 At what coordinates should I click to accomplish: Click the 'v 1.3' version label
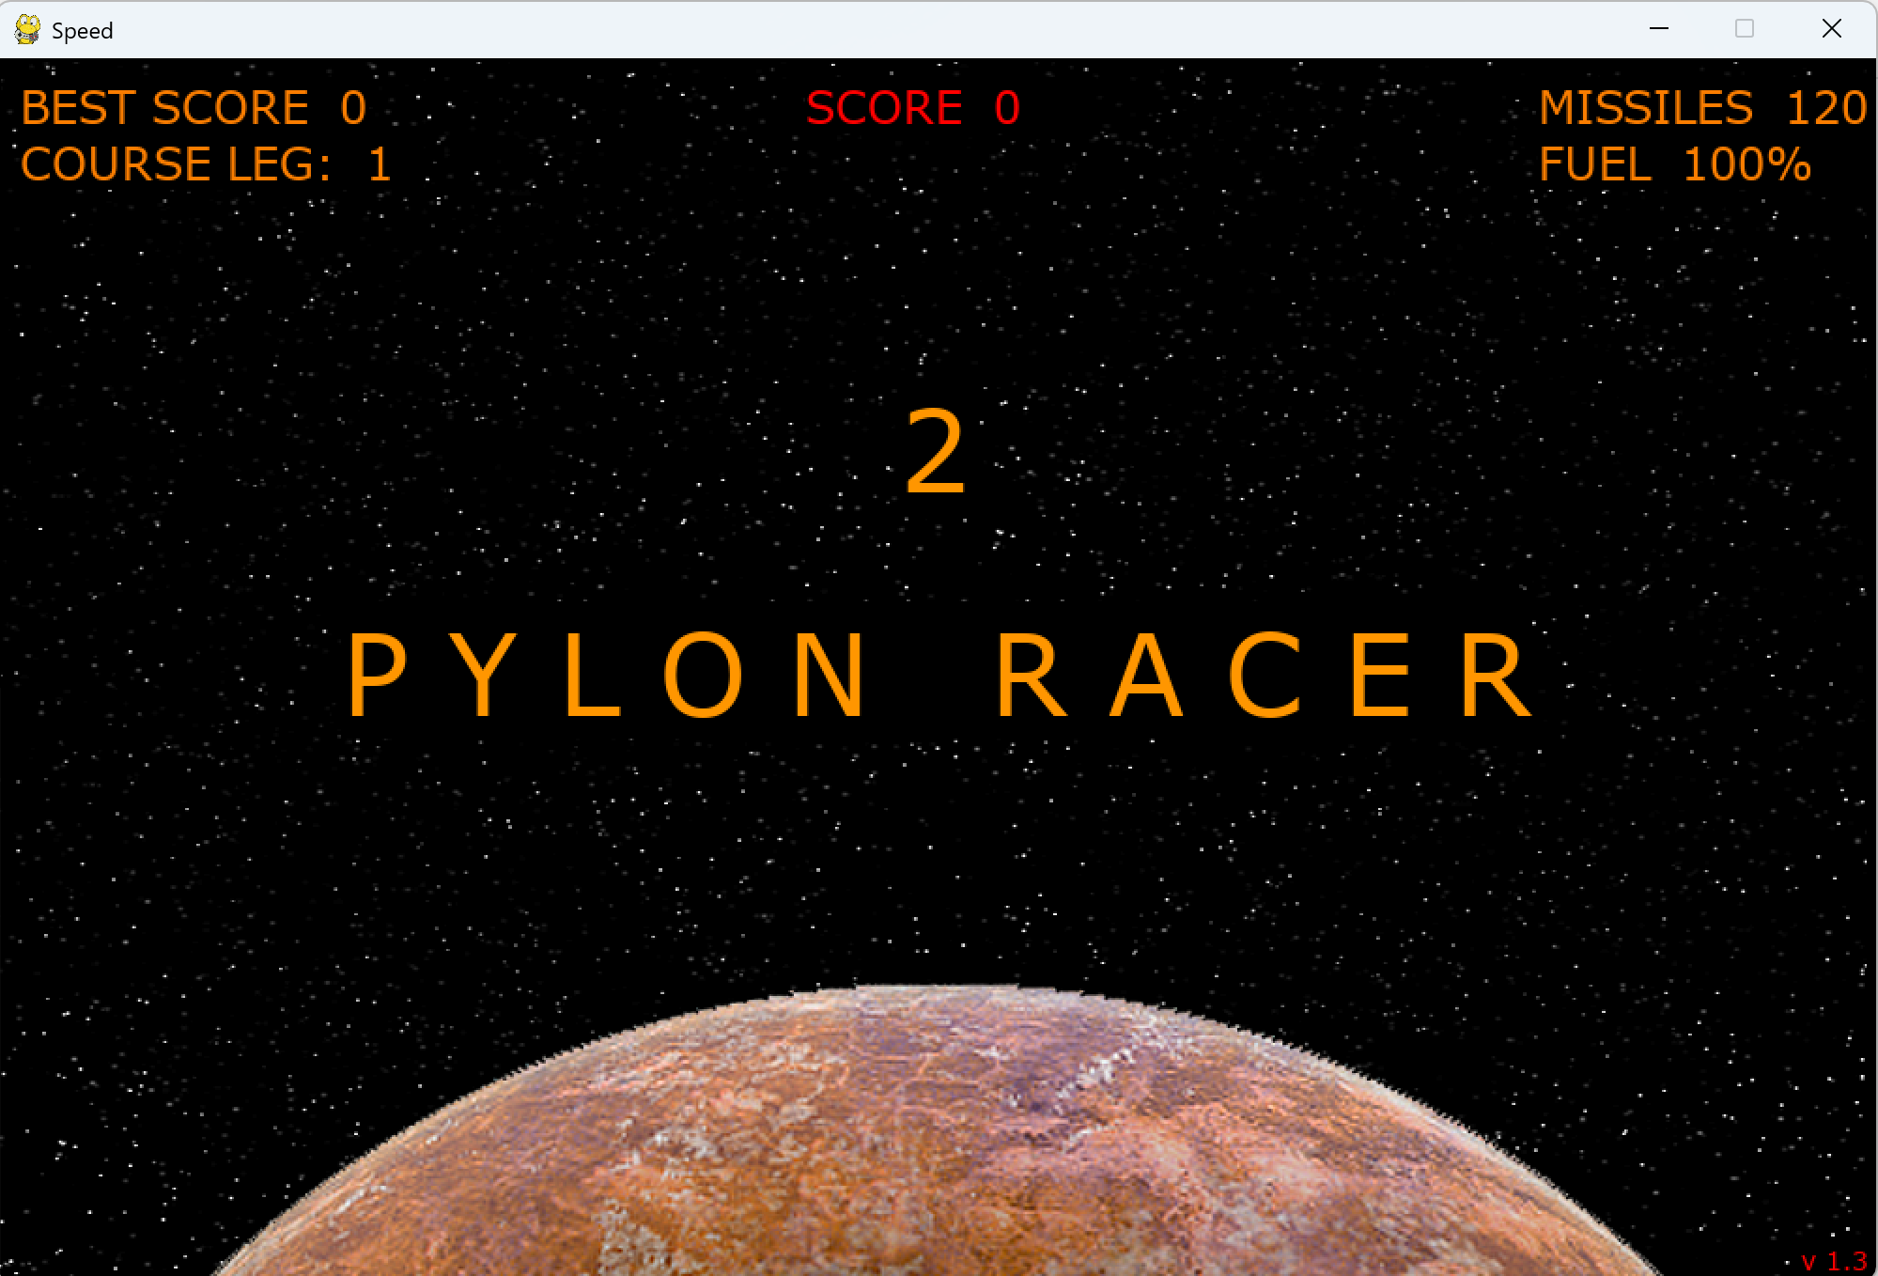click(1834, 1261)
